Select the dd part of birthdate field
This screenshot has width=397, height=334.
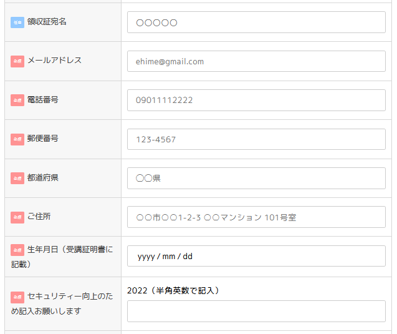pyautogui.click(x=188, y=257)
